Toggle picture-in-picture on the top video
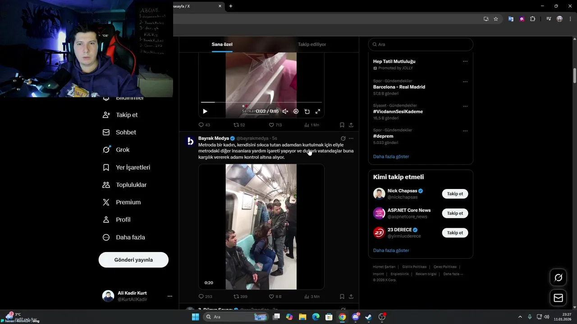577x324 pixels. coord(307,111)
